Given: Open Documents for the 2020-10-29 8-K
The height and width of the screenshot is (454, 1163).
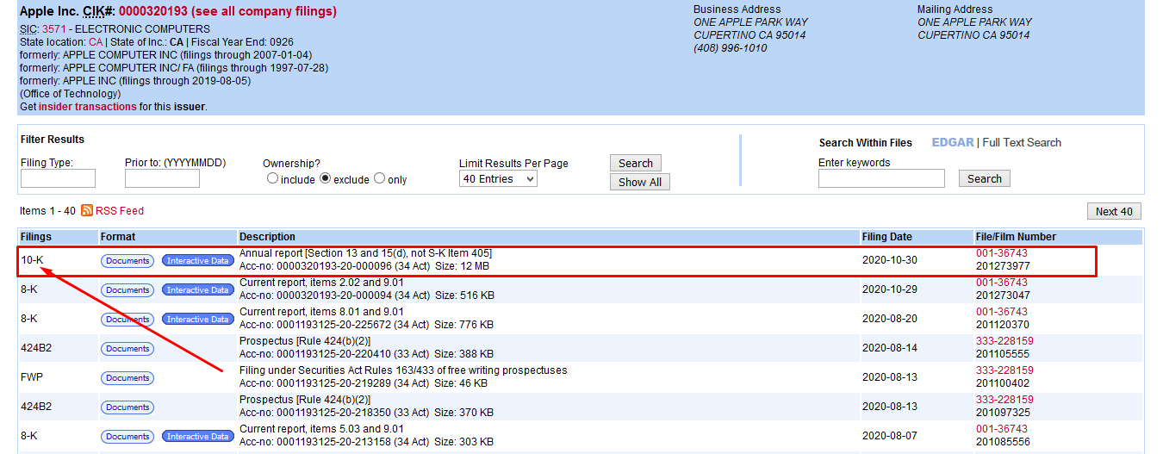Looking at the screenshot, I should (x=127, y=290).
